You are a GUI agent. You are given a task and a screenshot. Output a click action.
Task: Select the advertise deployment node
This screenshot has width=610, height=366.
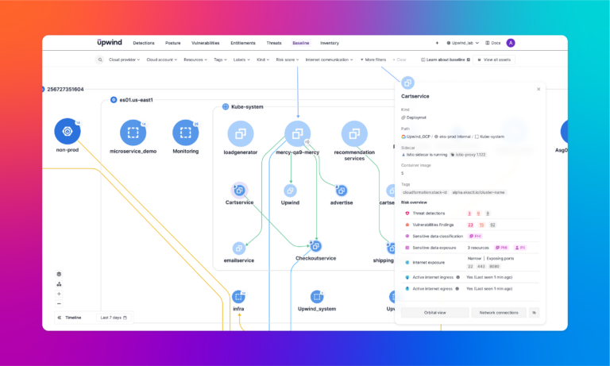[x=342, y=191]
